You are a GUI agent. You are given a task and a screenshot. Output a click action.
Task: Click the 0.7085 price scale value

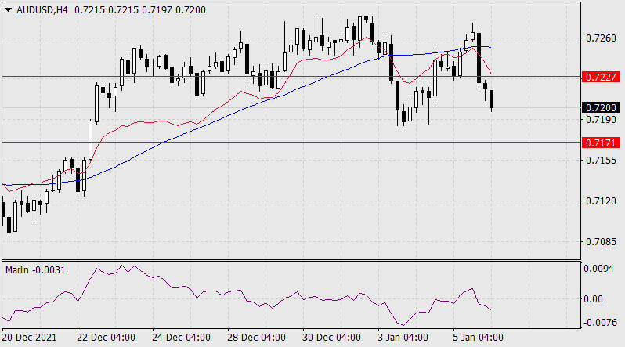click(x=601, y=242)
